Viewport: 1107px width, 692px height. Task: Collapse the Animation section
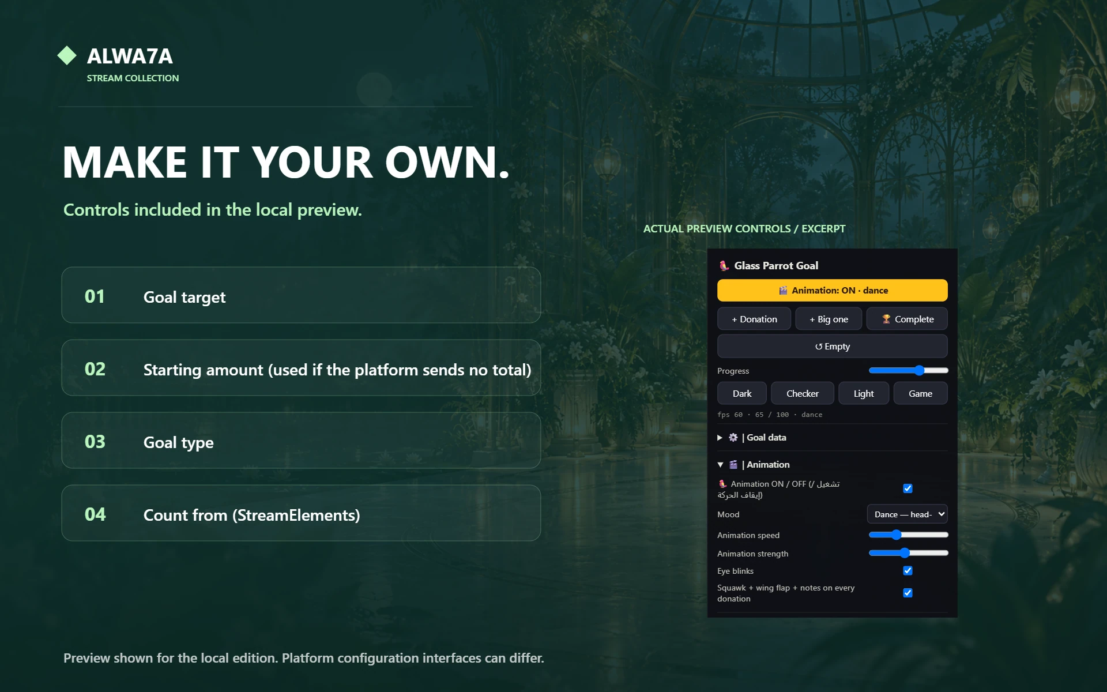pos(754,465)
